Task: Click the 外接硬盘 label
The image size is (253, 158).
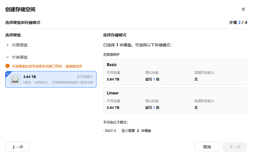Action: [20, 57]
